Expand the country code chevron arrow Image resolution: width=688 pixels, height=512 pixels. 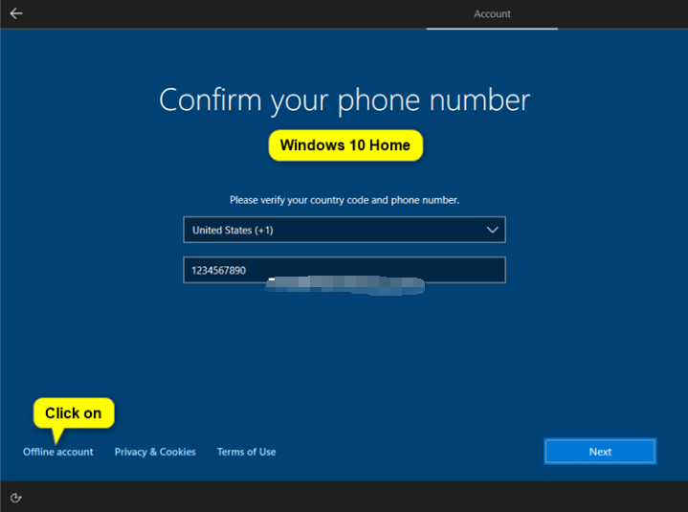point(492,230)
